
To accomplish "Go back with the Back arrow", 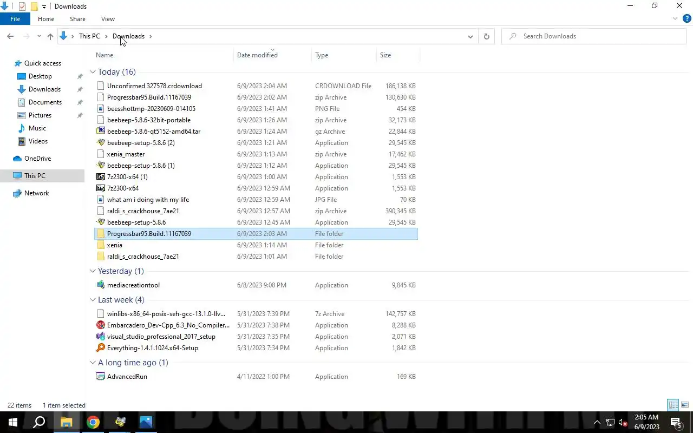I will point(10,36).
